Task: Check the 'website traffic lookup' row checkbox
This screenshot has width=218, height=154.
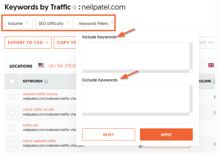Action: 12,97
